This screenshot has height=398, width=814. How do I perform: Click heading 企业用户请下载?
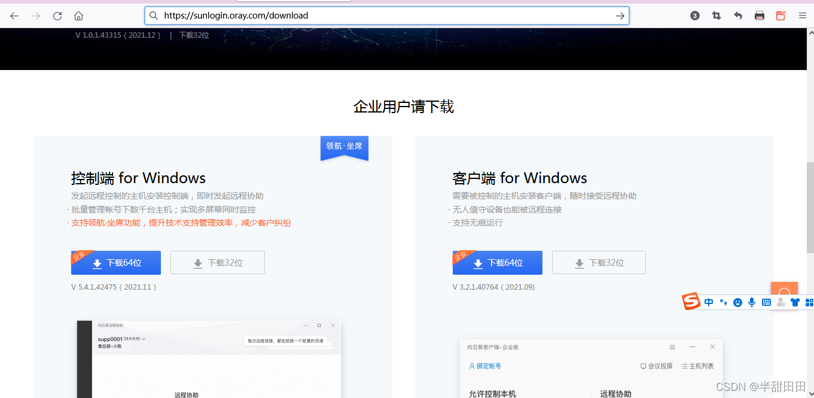click(404, 107)
